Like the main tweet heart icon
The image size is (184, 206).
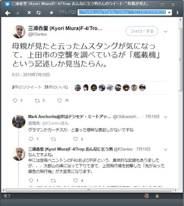[60, 101]
